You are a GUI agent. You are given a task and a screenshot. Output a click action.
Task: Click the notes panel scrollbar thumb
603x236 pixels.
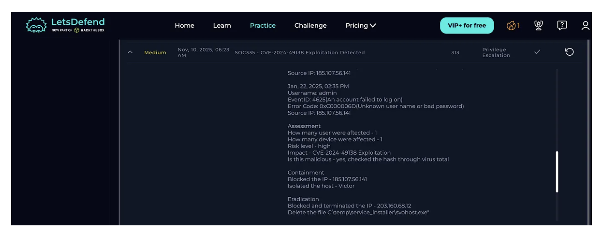[557, 172]
